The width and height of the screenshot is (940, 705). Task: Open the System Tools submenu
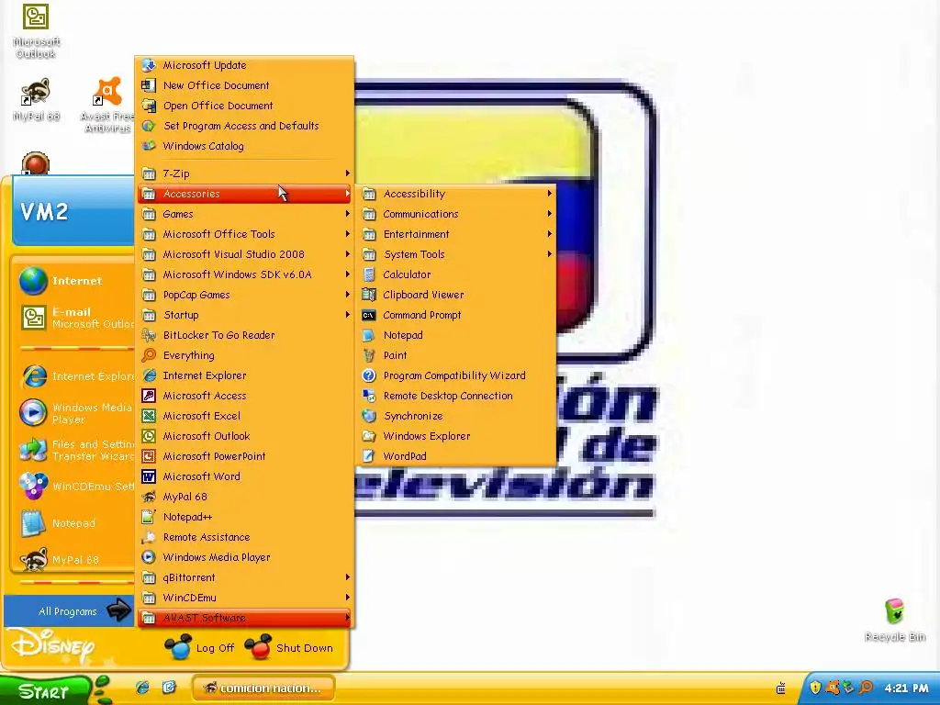(457, 255)
